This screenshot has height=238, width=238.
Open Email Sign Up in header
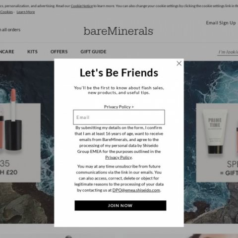pos(221,23)
